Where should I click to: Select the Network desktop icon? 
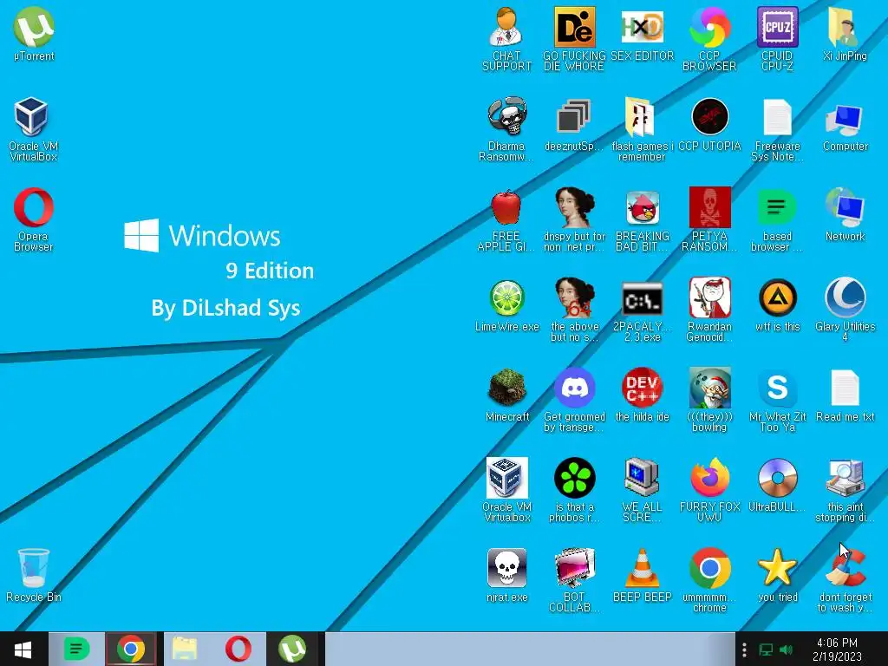pyautogui.click(x=845, y=207)
